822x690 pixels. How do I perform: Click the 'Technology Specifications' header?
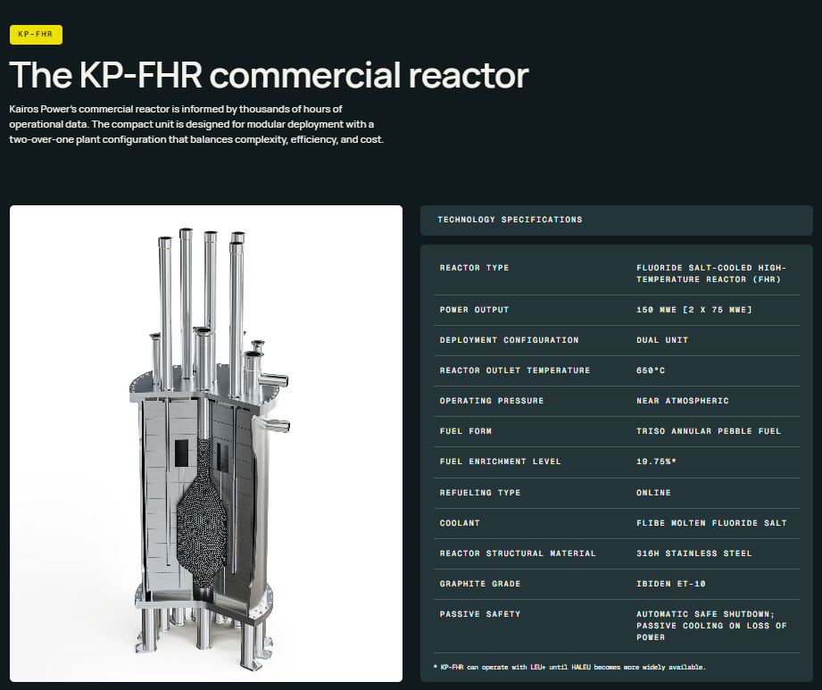point(511,220)
